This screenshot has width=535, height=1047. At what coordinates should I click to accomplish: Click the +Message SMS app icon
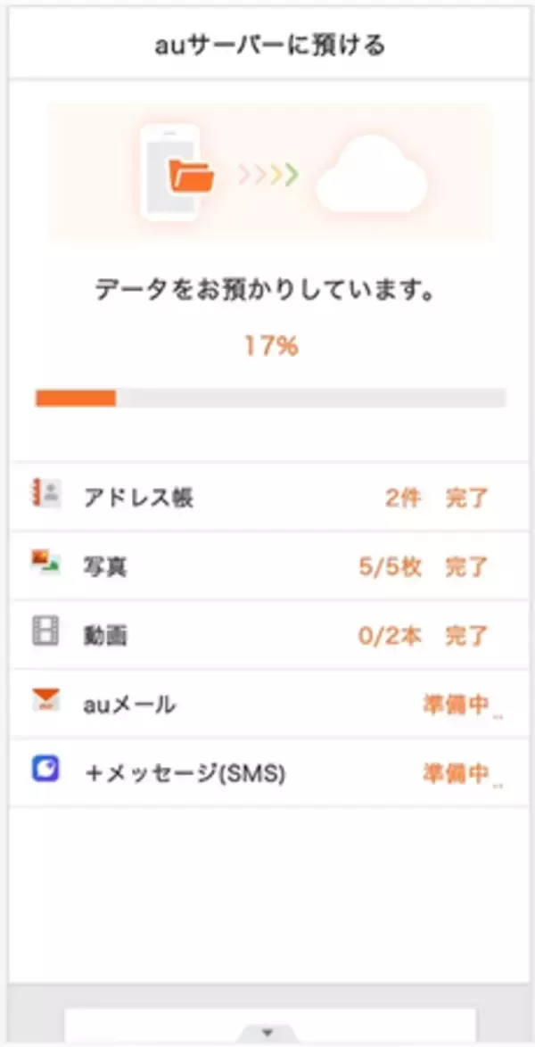click(45, 771)
